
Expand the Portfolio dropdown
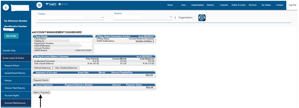click(71, 17)
